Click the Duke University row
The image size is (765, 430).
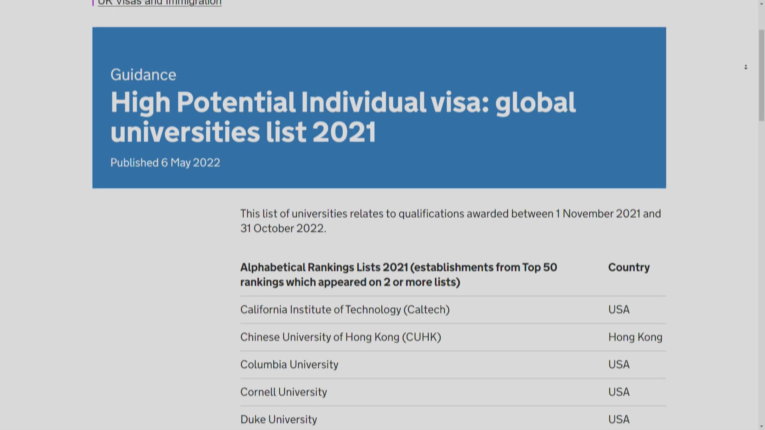coord(278,419)
